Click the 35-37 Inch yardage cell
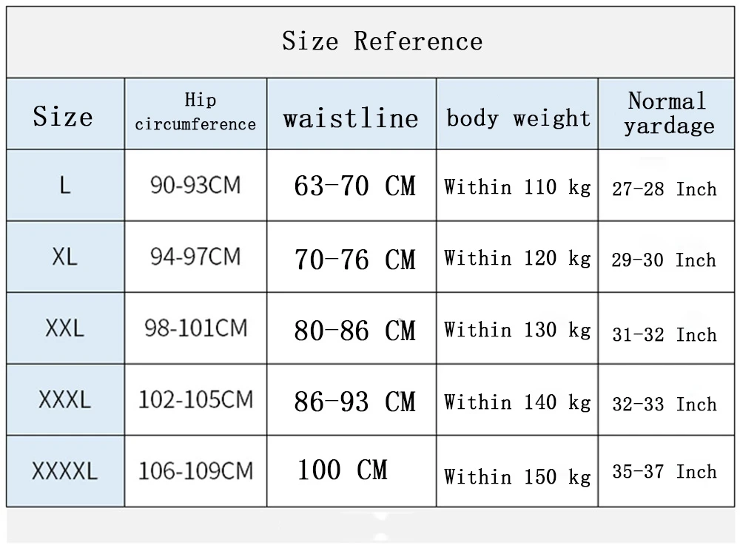 point(664,471)
